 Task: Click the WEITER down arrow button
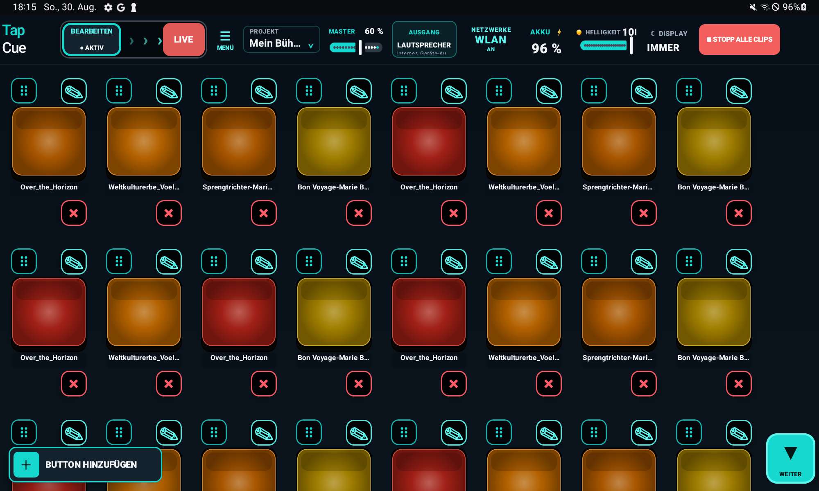click(x=790, y=458)
